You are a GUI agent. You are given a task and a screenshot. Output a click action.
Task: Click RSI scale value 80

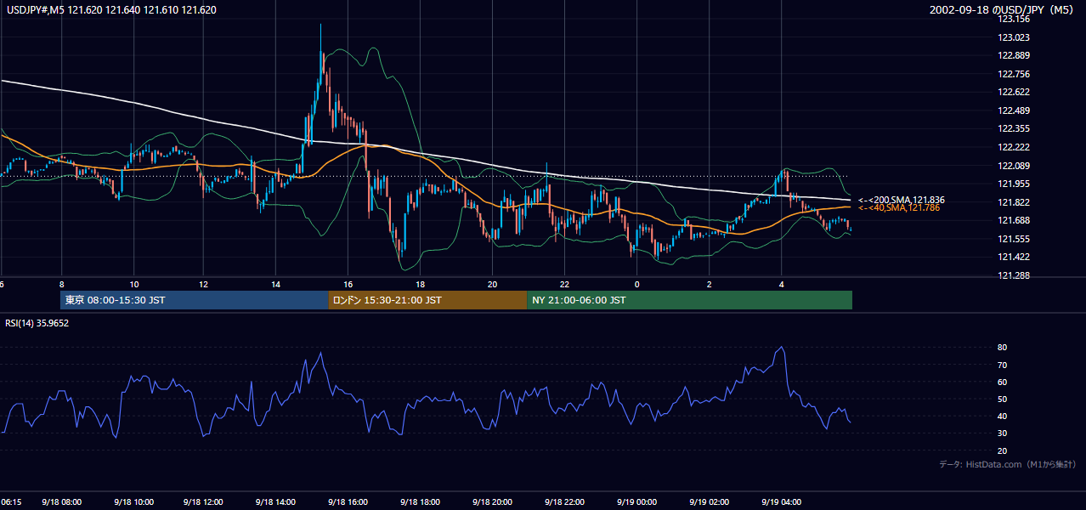tap(1002, 348)
